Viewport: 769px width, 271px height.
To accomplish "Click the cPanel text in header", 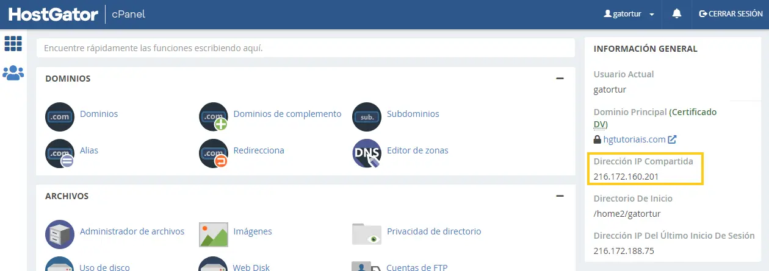I will click(x=129, y=14).
